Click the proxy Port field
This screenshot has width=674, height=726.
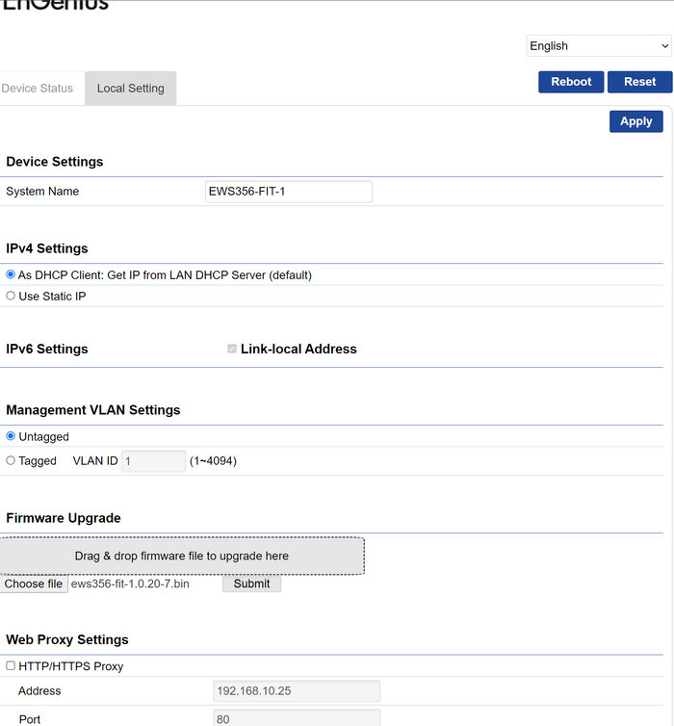(x=297, y=718)
